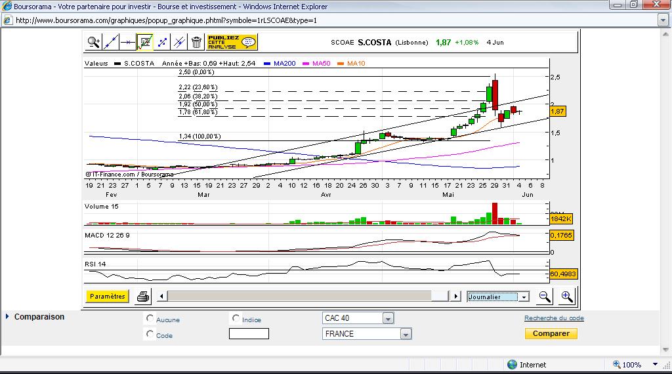The image size is (672, 374).
Task: Click the RSI 14 indicator label
Action: click(95, 264)
